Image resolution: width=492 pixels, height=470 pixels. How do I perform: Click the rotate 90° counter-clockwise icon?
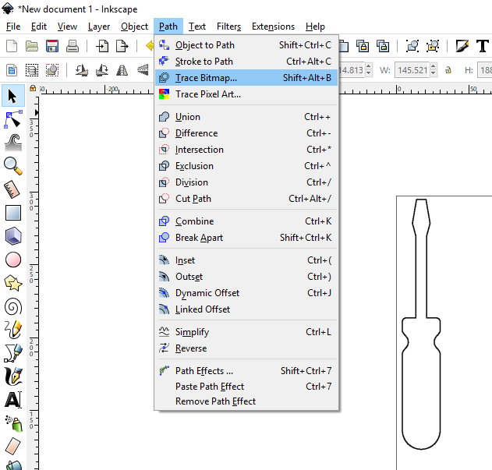pos(82,70)
